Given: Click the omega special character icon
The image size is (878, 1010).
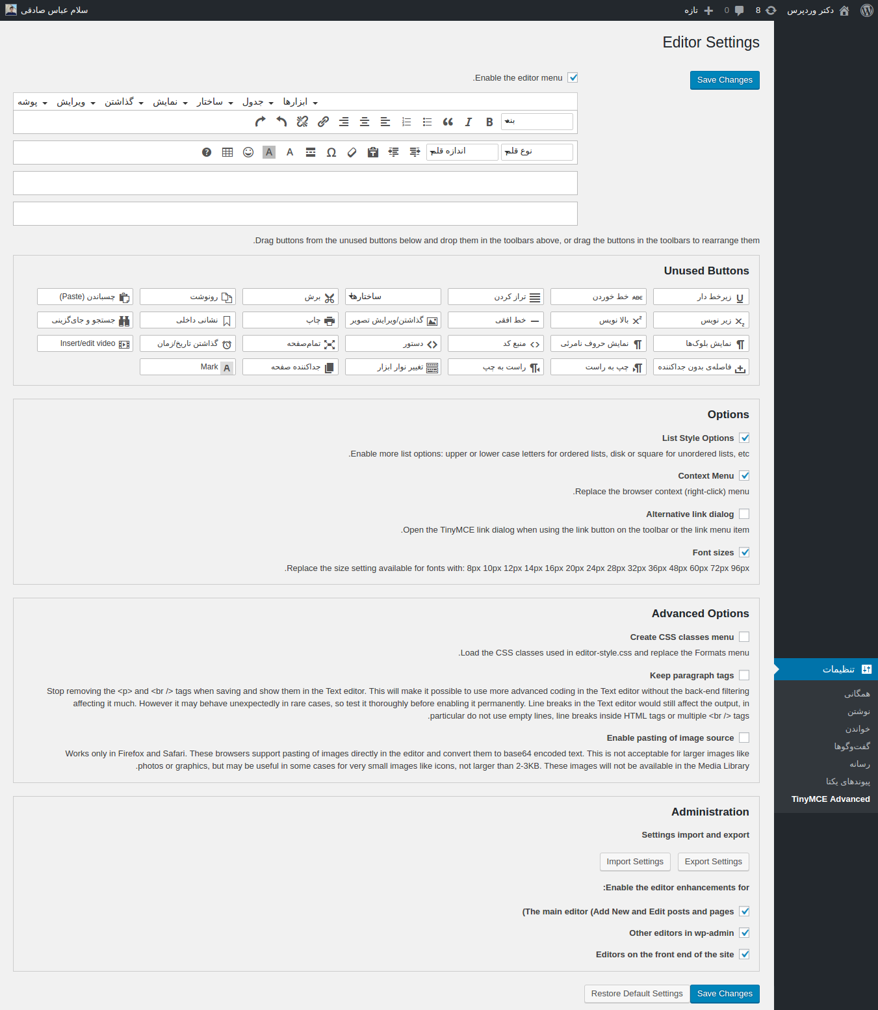Looking at the screenshot, I should coord(331,152).
